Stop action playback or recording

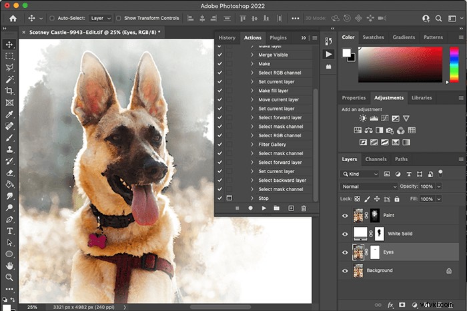(238, 208)
